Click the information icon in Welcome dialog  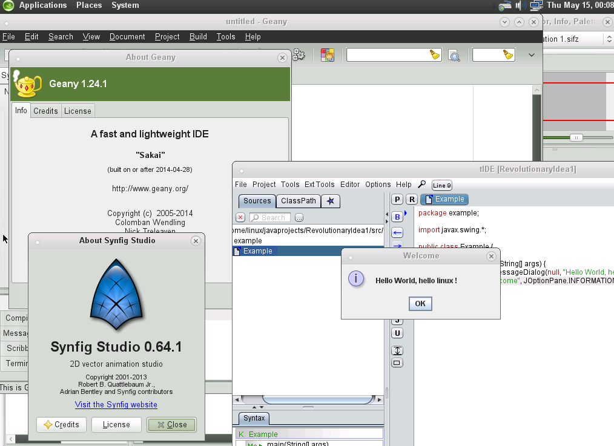(356, 278)
